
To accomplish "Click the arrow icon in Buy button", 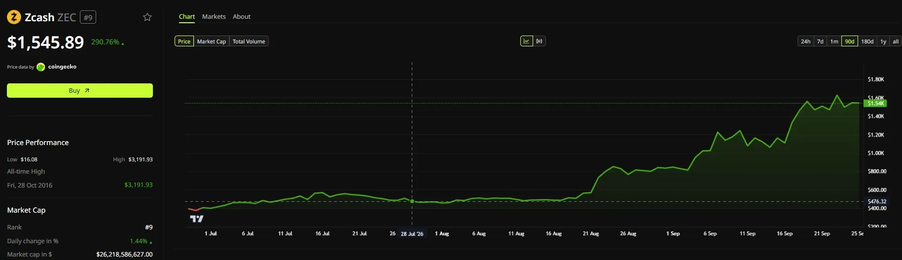I will tap(87, 90).
